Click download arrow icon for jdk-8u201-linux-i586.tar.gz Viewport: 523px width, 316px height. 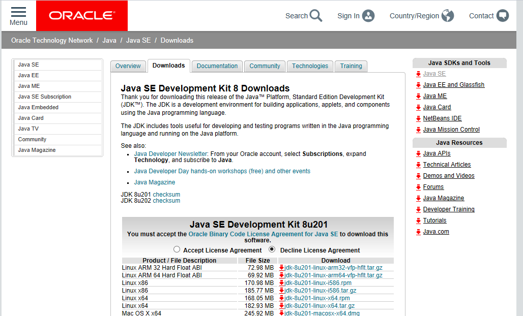coord(281,291)
